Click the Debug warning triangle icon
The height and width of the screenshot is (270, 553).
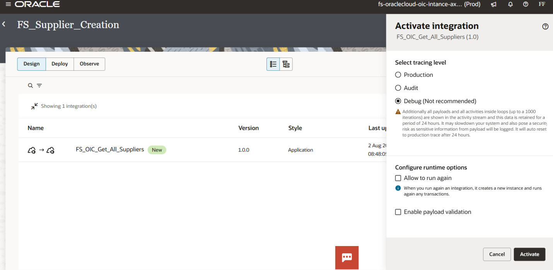pyautogui.click(x=398, y=112)
